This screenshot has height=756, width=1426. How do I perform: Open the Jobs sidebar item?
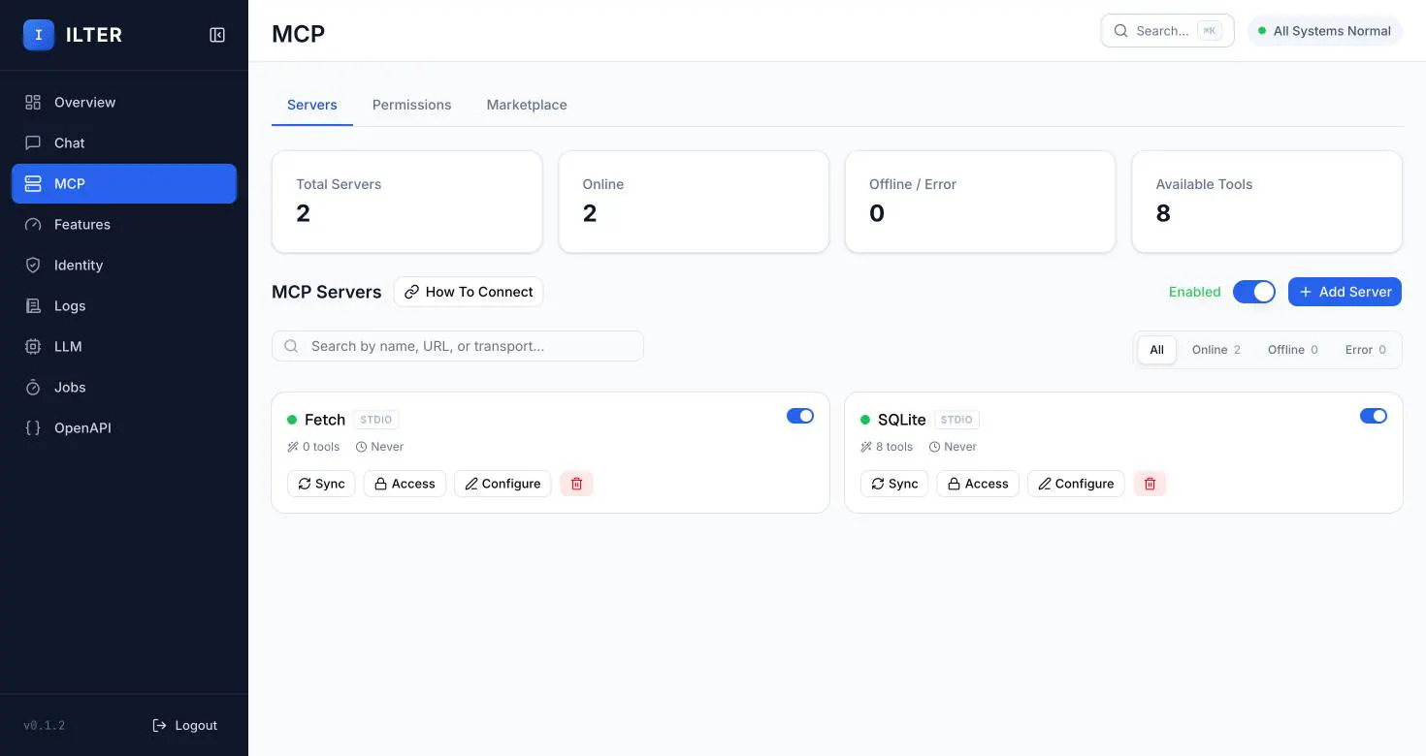[x=124, y=387]
